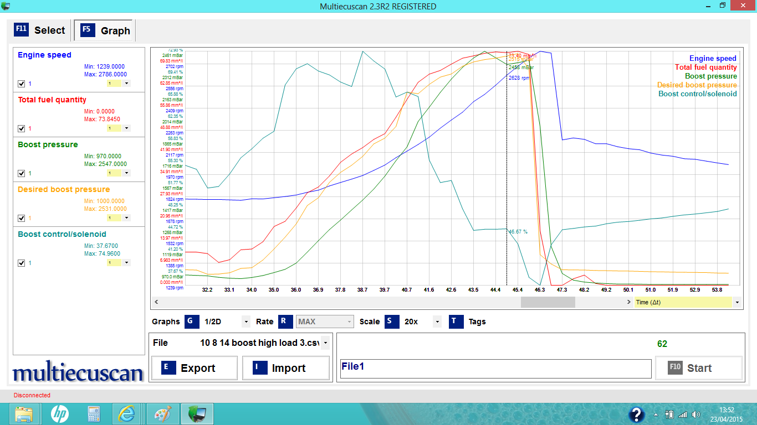Click the S shortcut icon next to Scale
The height and width of the screenshot is (425, 757).
pyautogui.click(x=392, y=321)
